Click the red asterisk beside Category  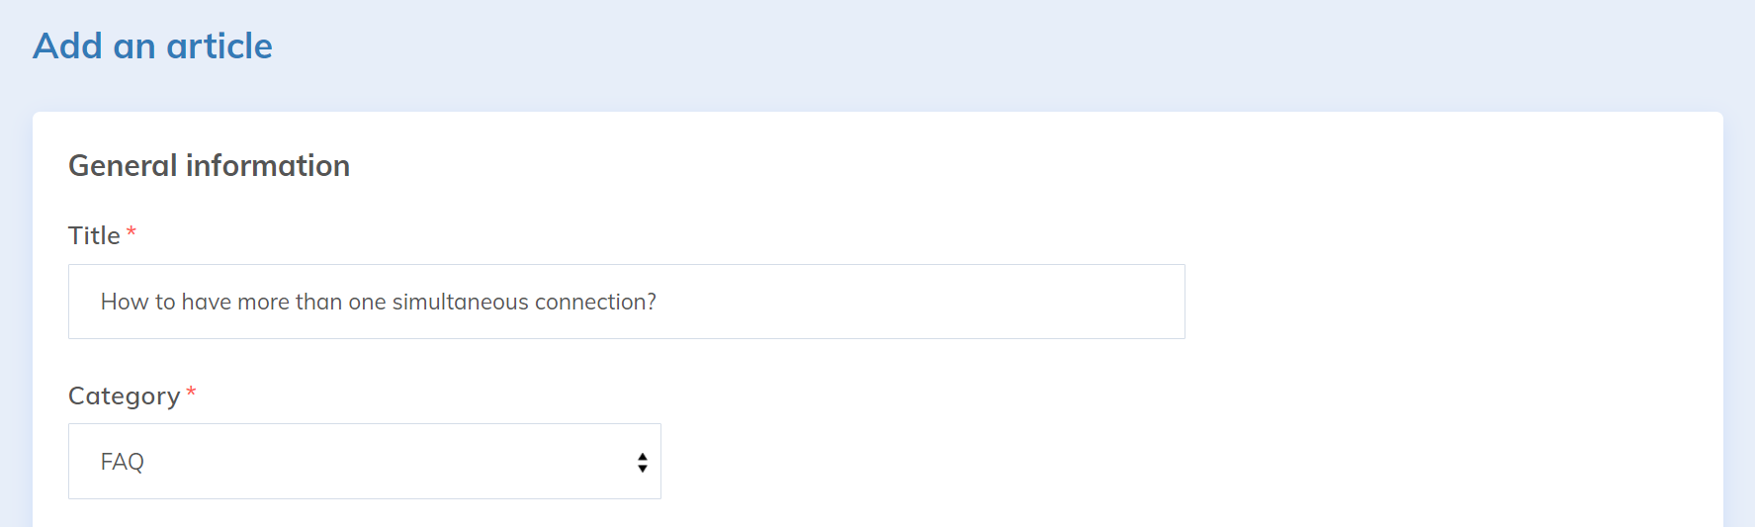[x=191, y=393]
